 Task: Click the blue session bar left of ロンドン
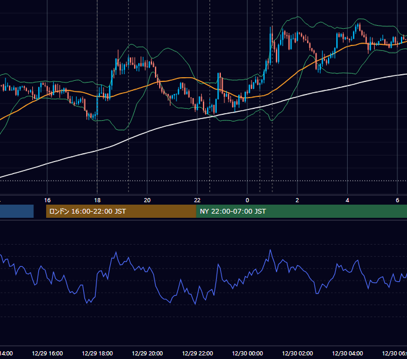tap(17, 211)
